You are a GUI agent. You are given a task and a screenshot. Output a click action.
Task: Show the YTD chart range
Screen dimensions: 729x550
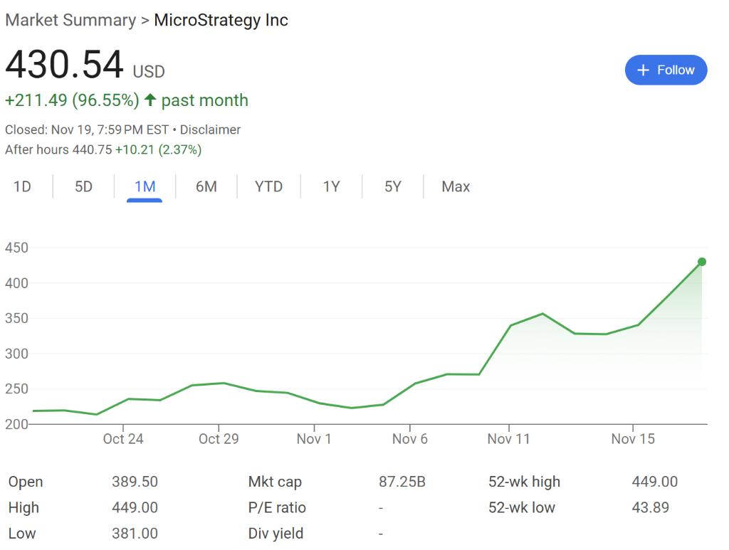[x=268, y=186]
